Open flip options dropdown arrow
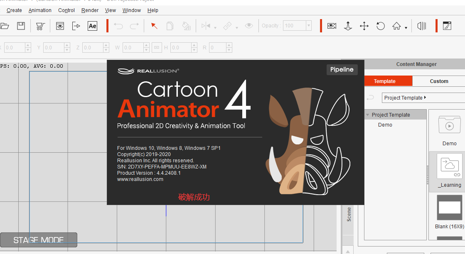Viewport: 465px width, 254px height. (215, 28)
